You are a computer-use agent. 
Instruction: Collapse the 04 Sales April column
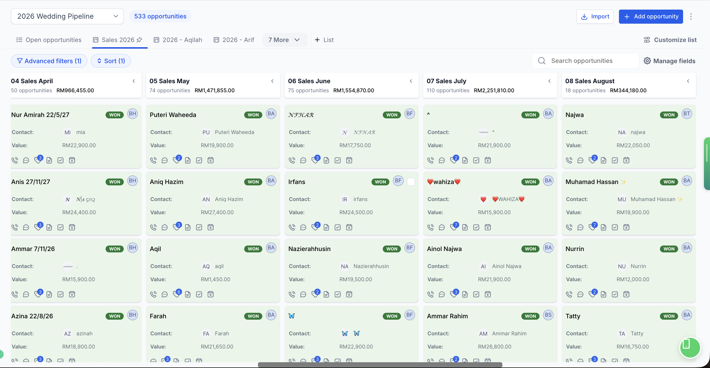134,81
